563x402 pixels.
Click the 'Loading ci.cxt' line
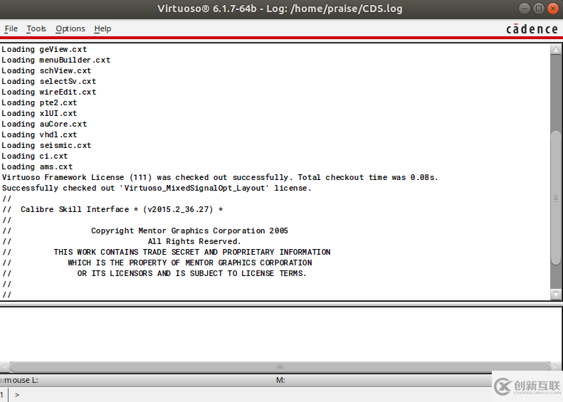coord(34,156)
